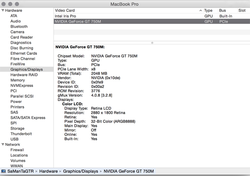
Task: Click Graphics/Displays in the path bar
Action: click(81, 171)
